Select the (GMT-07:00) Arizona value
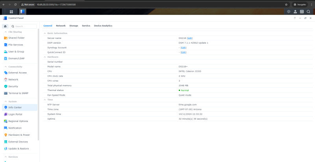Screen dimensions: 315x162 coord(190,109)
